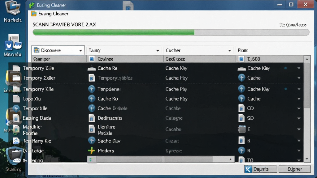Image resolution: width=317 pixels, height=178 pixels.
Task: Expand dropdown arrow in TO row
Action: coord(299,160)
